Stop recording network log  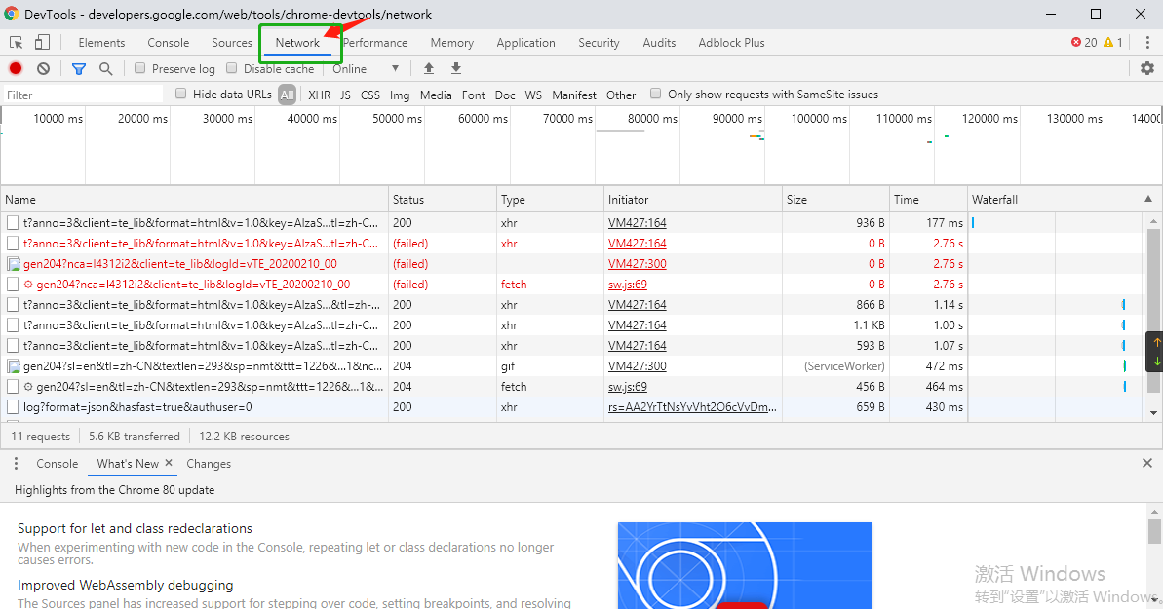14,68
